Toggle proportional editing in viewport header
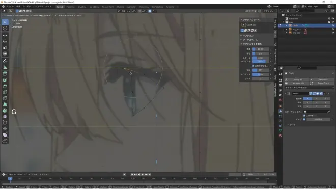The height and width of the screenshot is (189, 336). point(150,11)
